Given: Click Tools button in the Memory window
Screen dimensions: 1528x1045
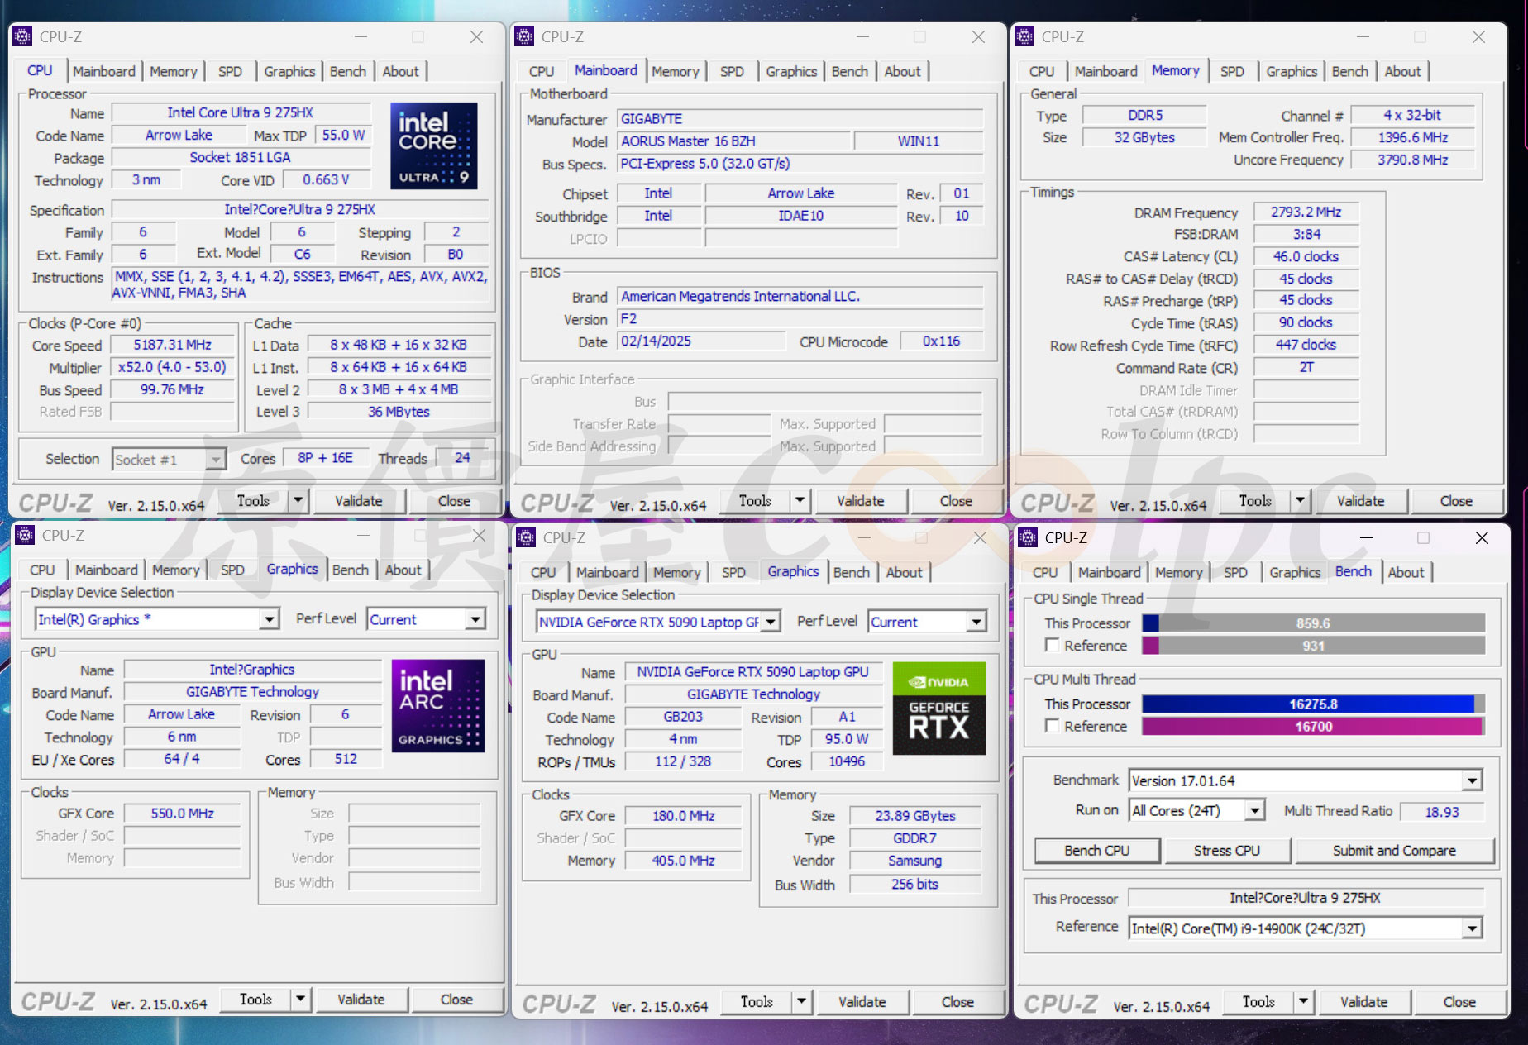Looking at the screenshot, I should 1255,500.
